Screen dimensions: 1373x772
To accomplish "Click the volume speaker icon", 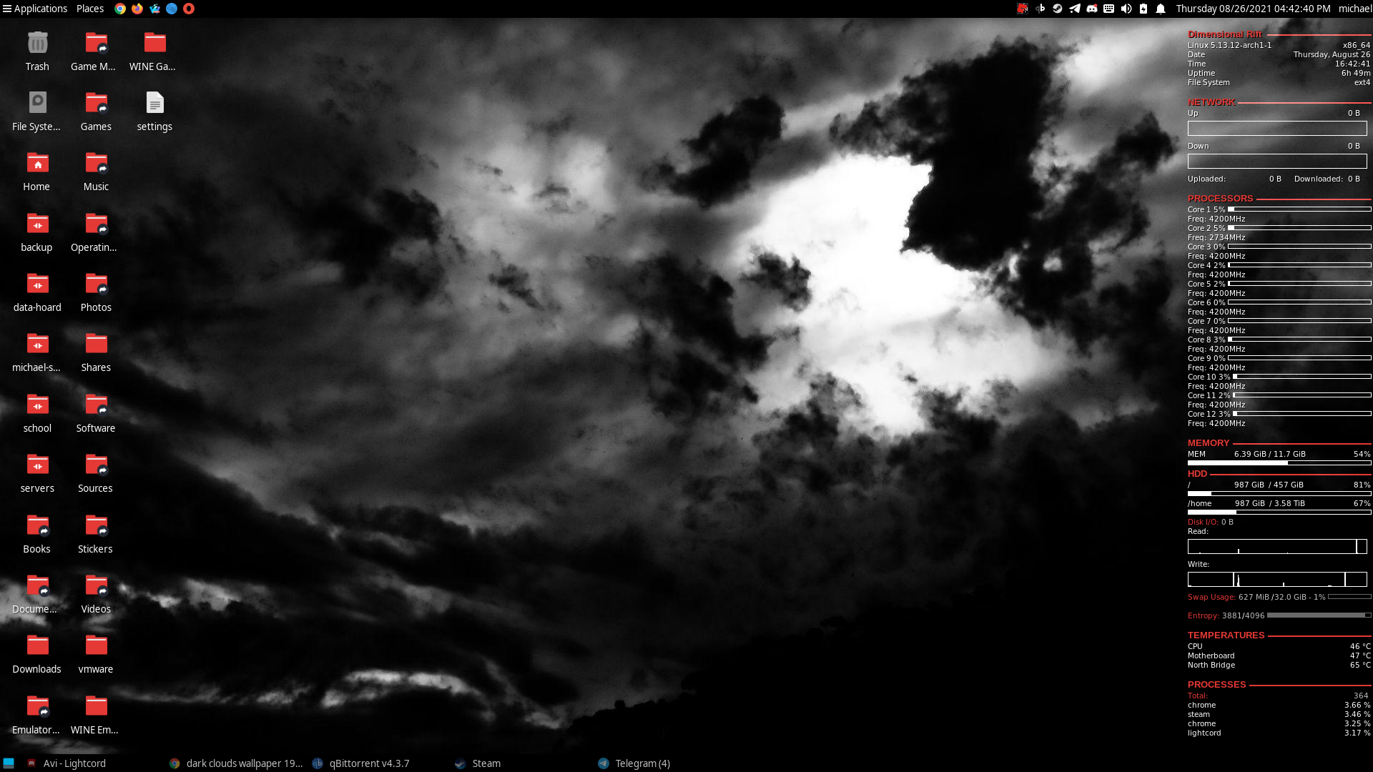I will [1126, 9].
